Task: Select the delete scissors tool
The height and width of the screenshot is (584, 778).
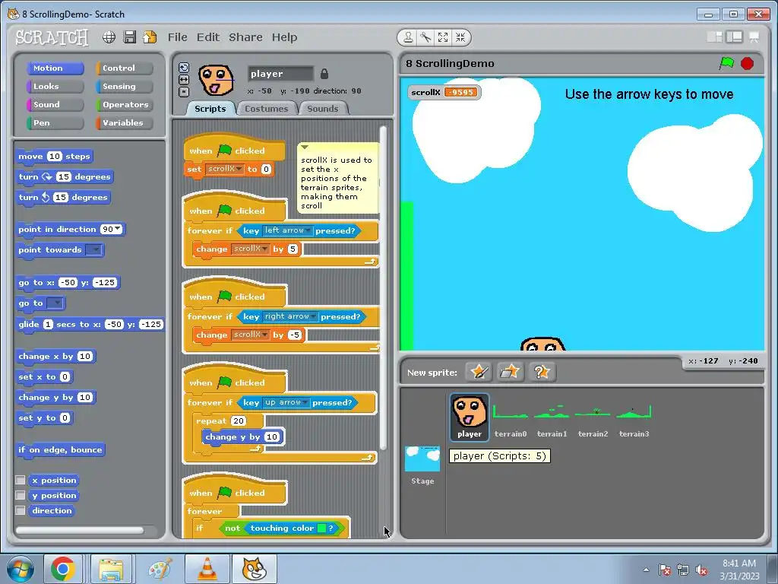Action: click(425, 37)
